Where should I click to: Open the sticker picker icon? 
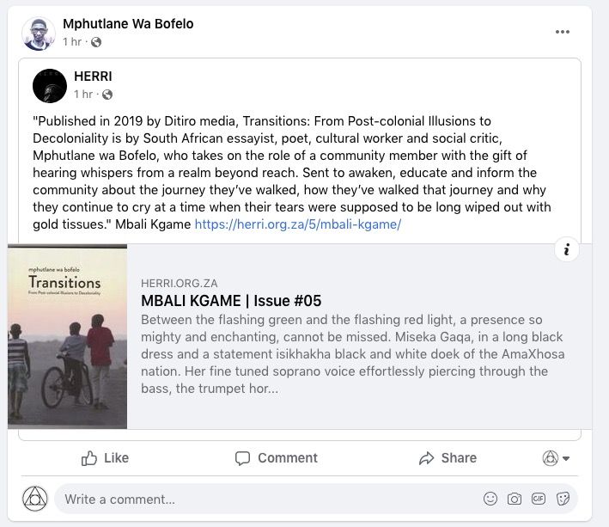click(x=563, y=499)
